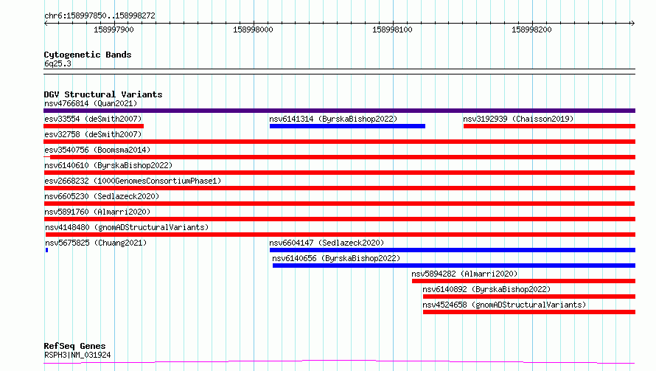Click the right scroll arrow on the ruler
The width and height of the screenshot is (656, 371).
coord(632,24)
